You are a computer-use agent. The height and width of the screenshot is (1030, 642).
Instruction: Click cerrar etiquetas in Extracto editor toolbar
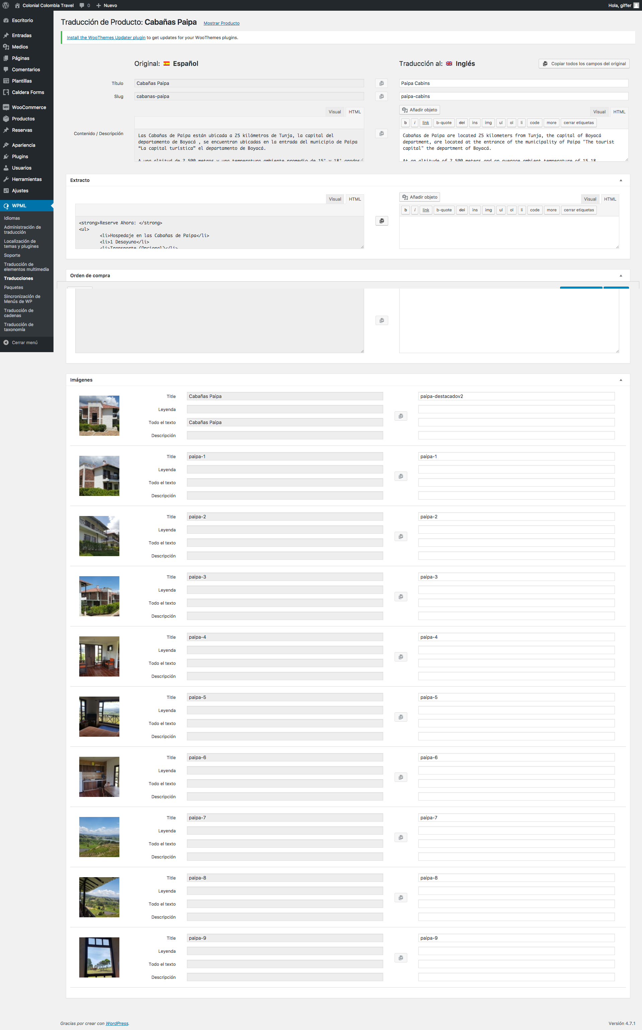pos(579,210)
